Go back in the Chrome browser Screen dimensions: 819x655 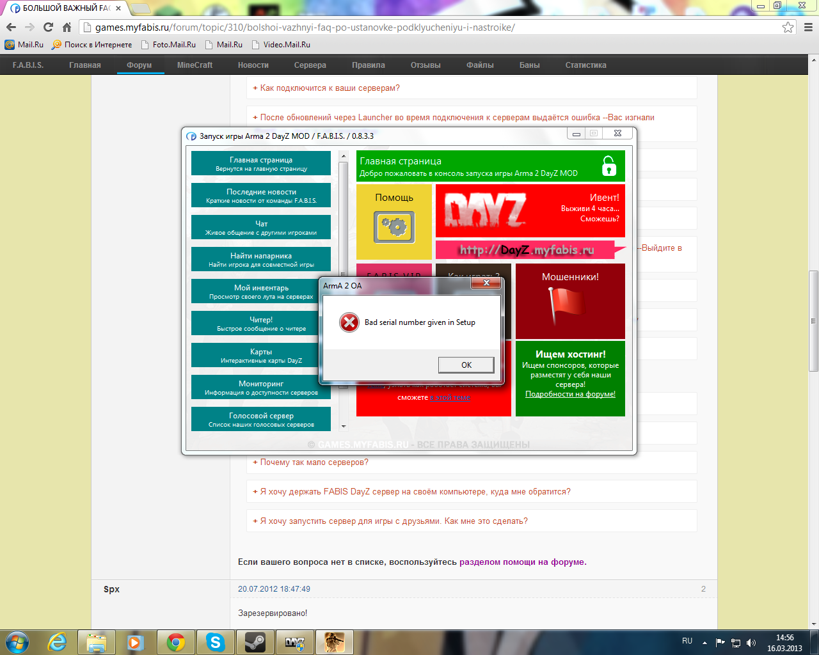tap(11, 27)
